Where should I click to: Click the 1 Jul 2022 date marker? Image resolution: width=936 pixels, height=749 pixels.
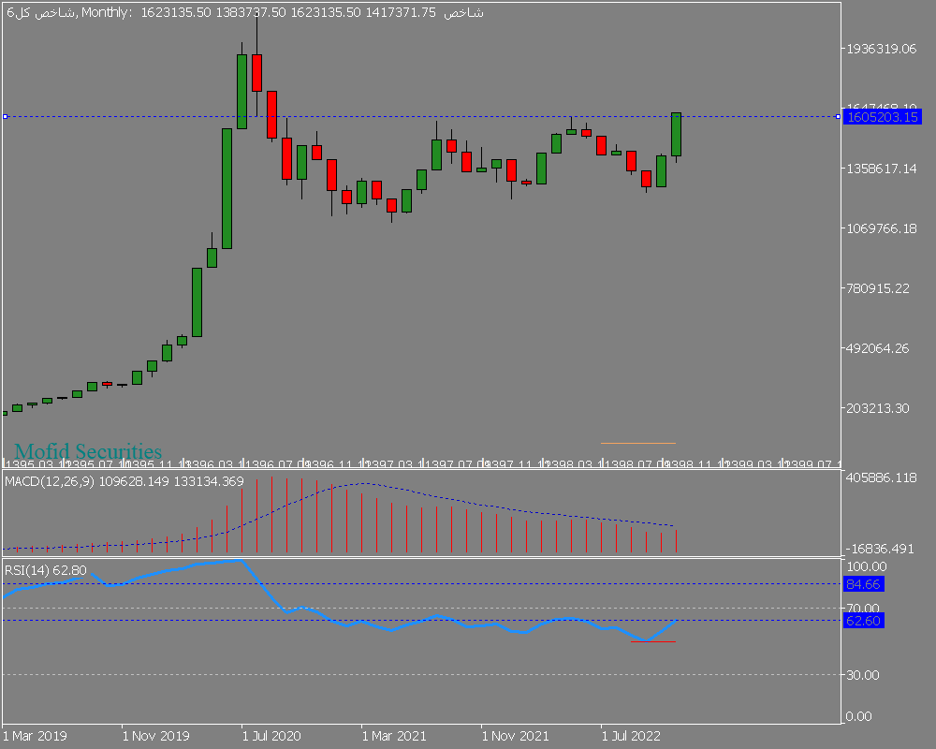[630, 736]
